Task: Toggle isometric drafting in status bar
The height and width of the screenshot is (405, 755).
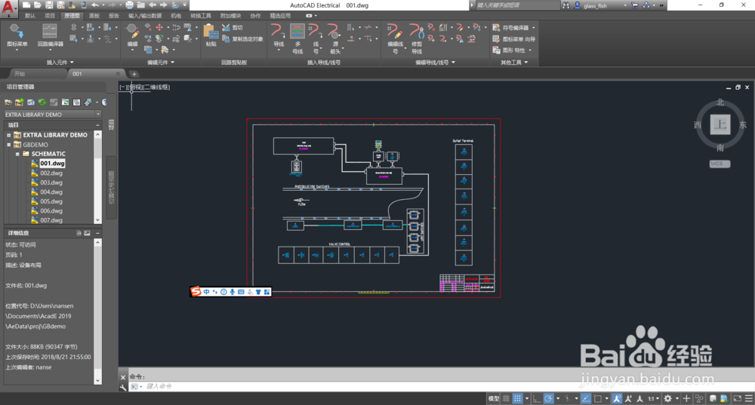Action: tap(567, 398)
